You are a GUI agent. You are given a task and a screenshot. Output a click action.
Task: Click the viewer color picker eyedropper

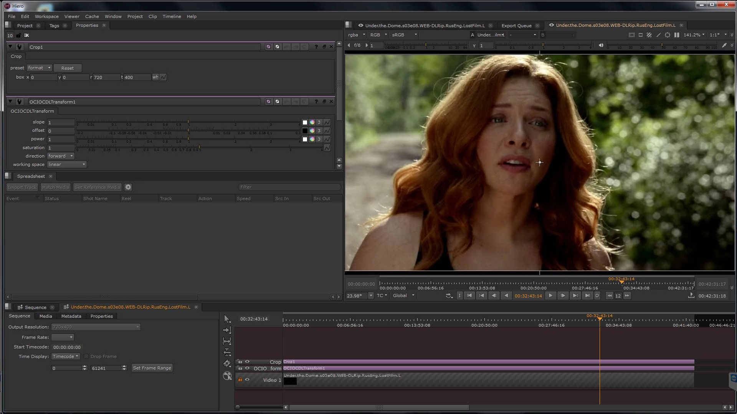(724, 45)
